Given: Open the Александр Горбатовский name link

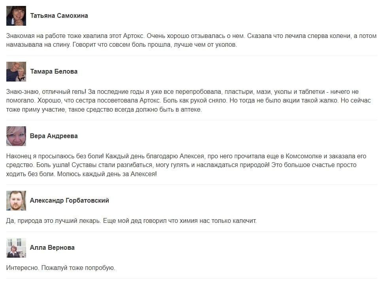Looking at the screenshot, I should click(70, 200).
